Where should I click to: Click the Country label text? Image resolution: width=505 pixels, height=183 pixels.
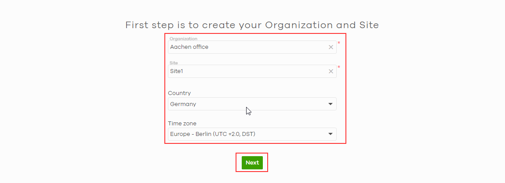click(x=179, y=93)
